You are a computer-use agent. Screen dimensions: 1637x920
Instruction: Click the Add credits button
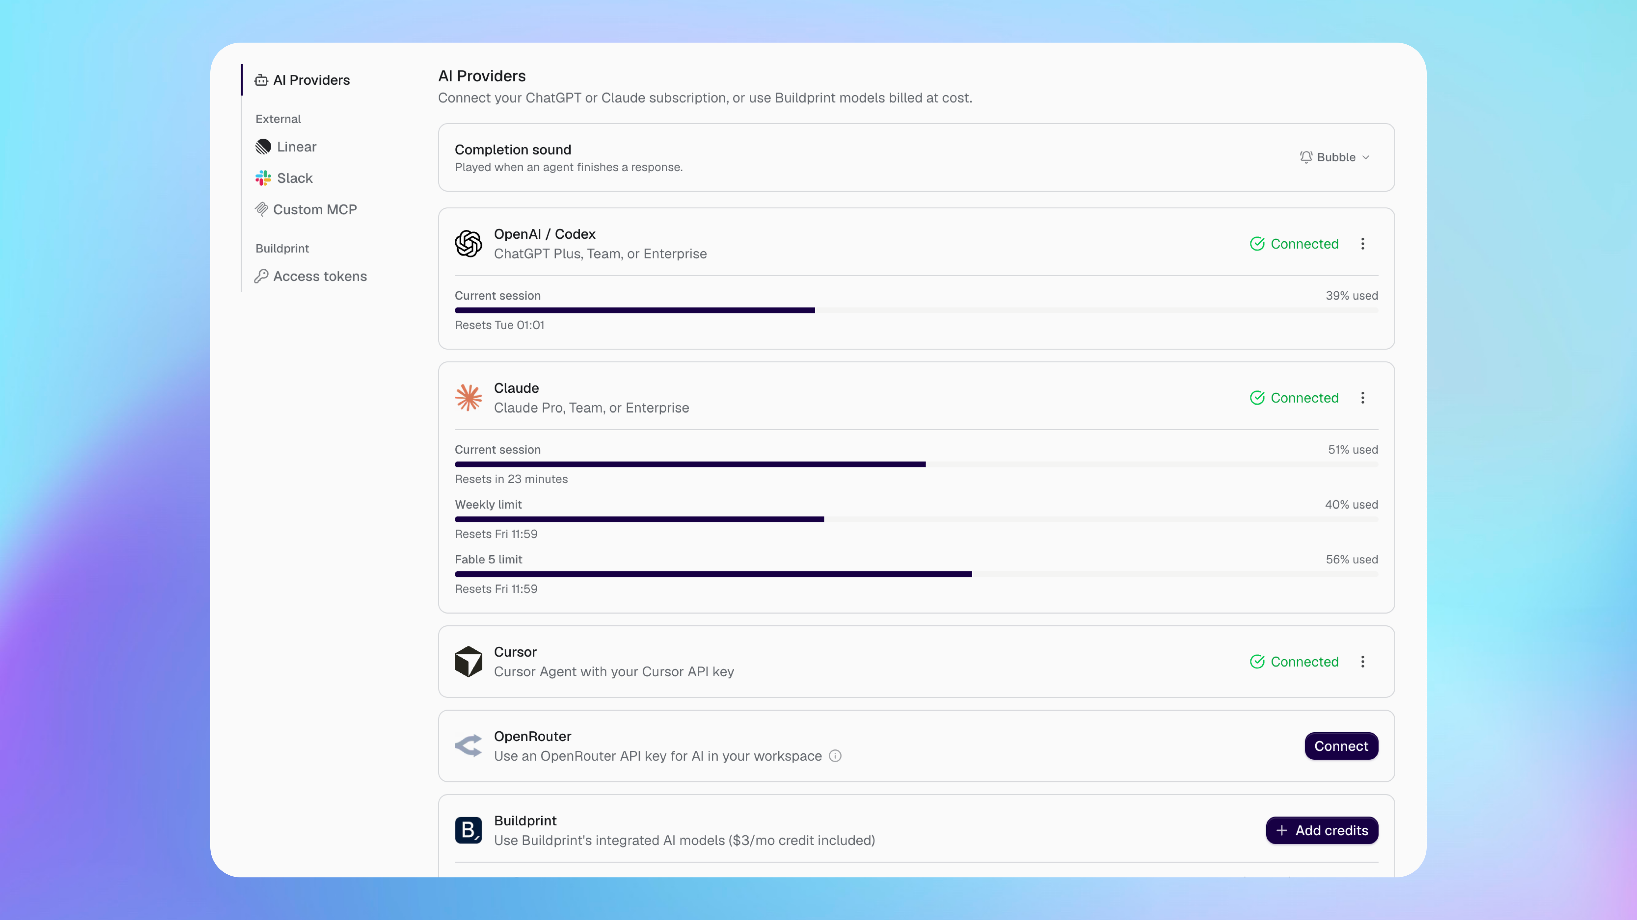pos(1322,831)
